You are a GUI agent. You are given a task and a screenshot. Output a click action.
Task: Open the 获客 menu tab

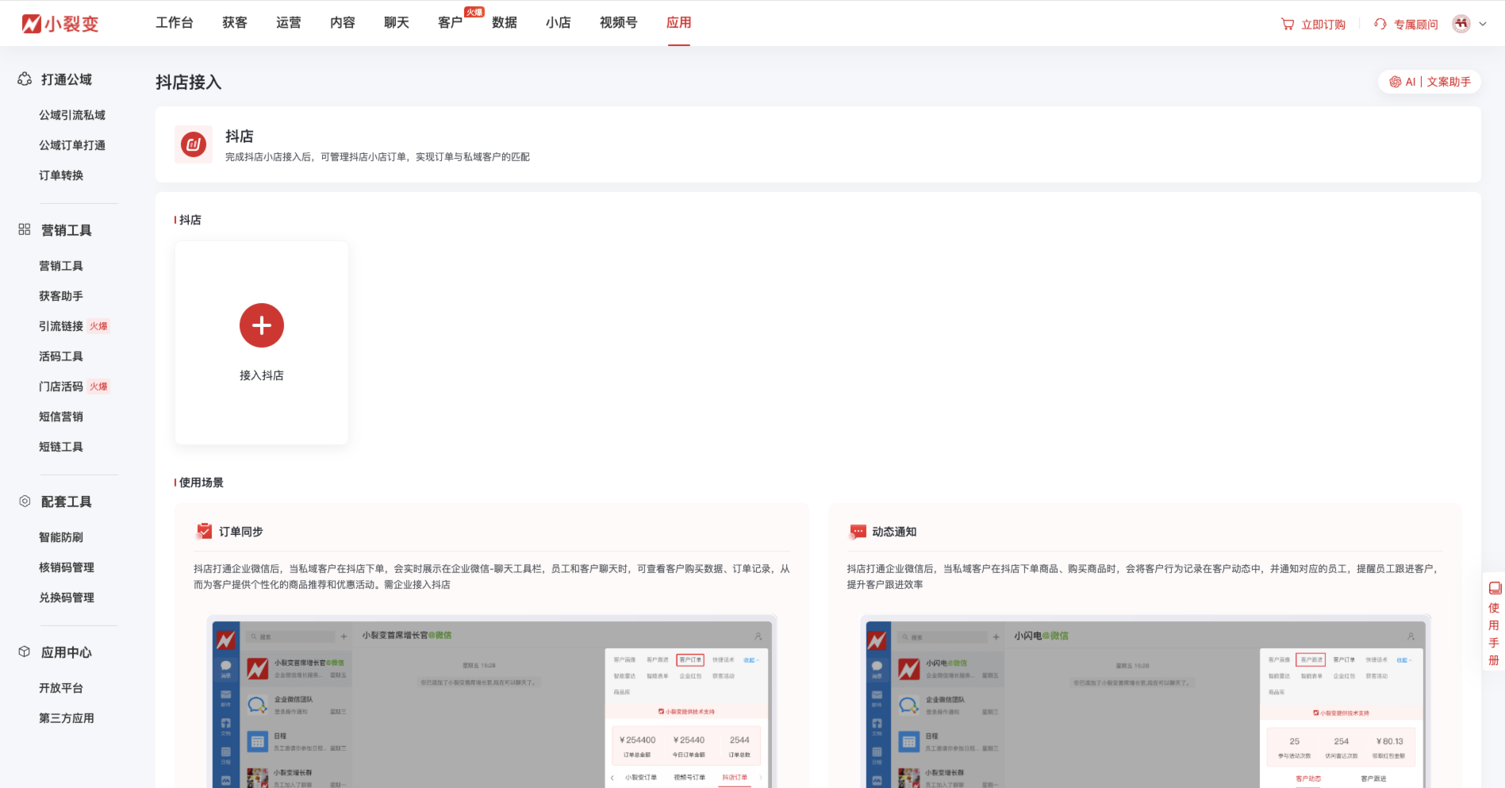[235, 23]
